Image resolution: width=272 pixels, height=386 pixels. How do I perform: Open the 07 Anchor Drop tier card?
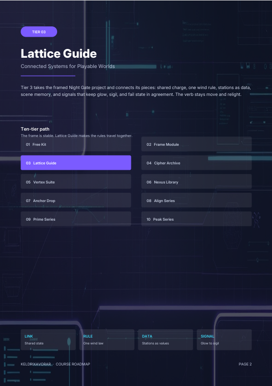point(76,201)
